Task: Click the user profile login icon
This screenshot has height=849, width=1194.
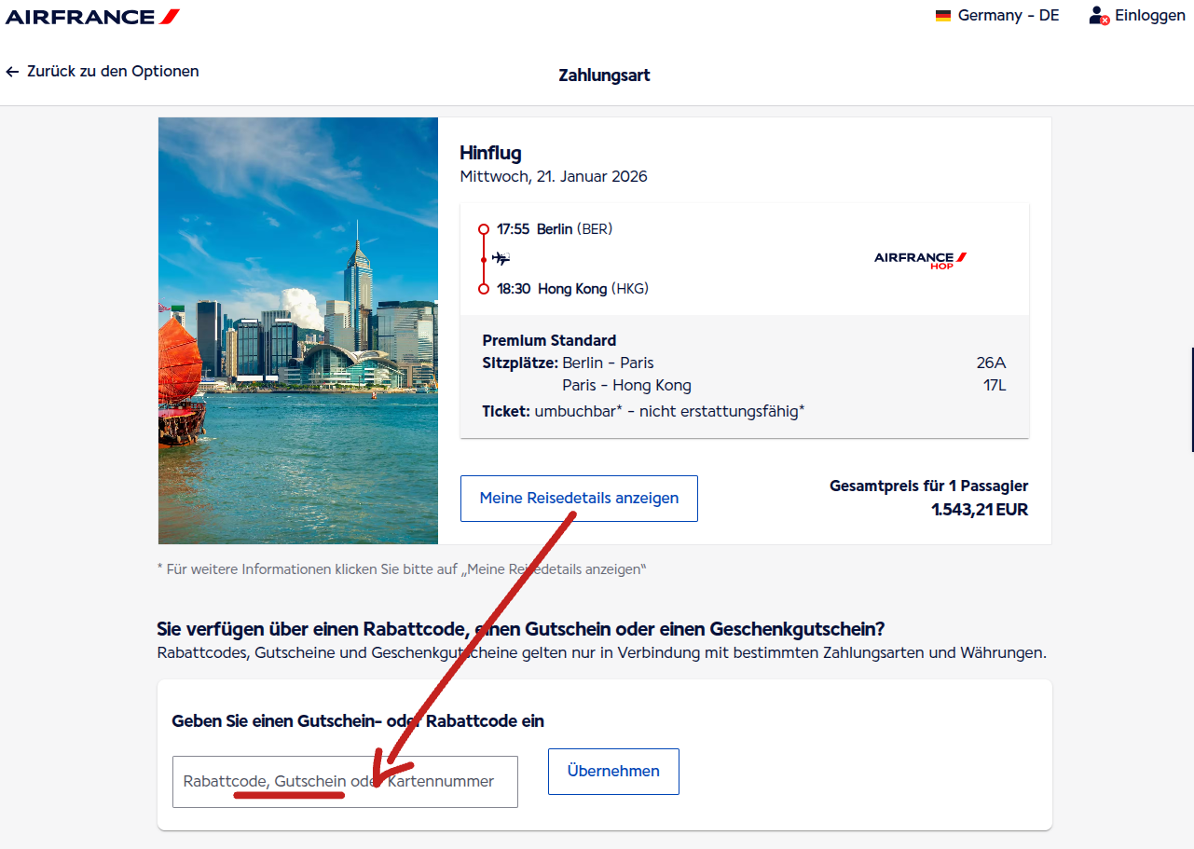Action: click(x=1099, y=16)
